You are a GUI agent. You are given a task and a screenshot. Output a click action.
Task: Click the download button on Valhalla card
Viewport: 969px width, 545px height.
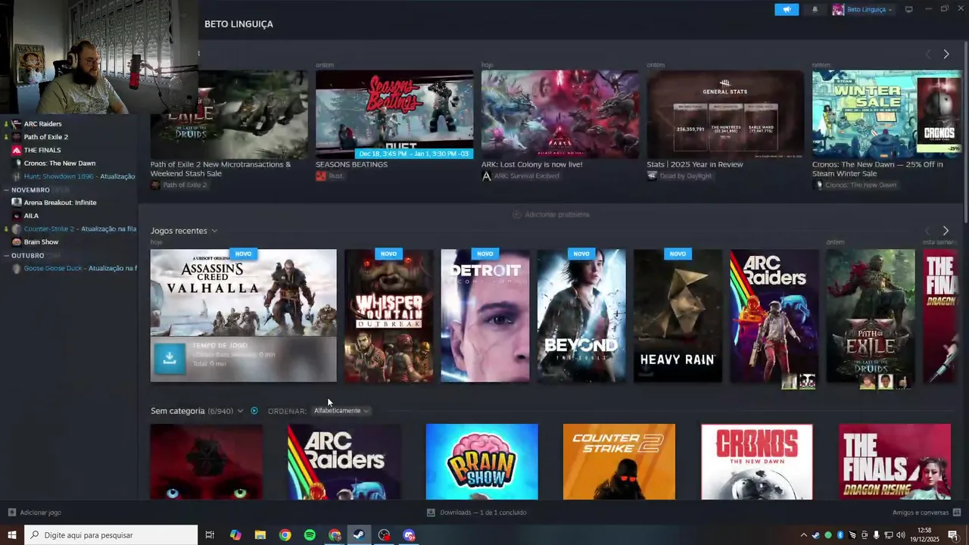tap(170, 359)
